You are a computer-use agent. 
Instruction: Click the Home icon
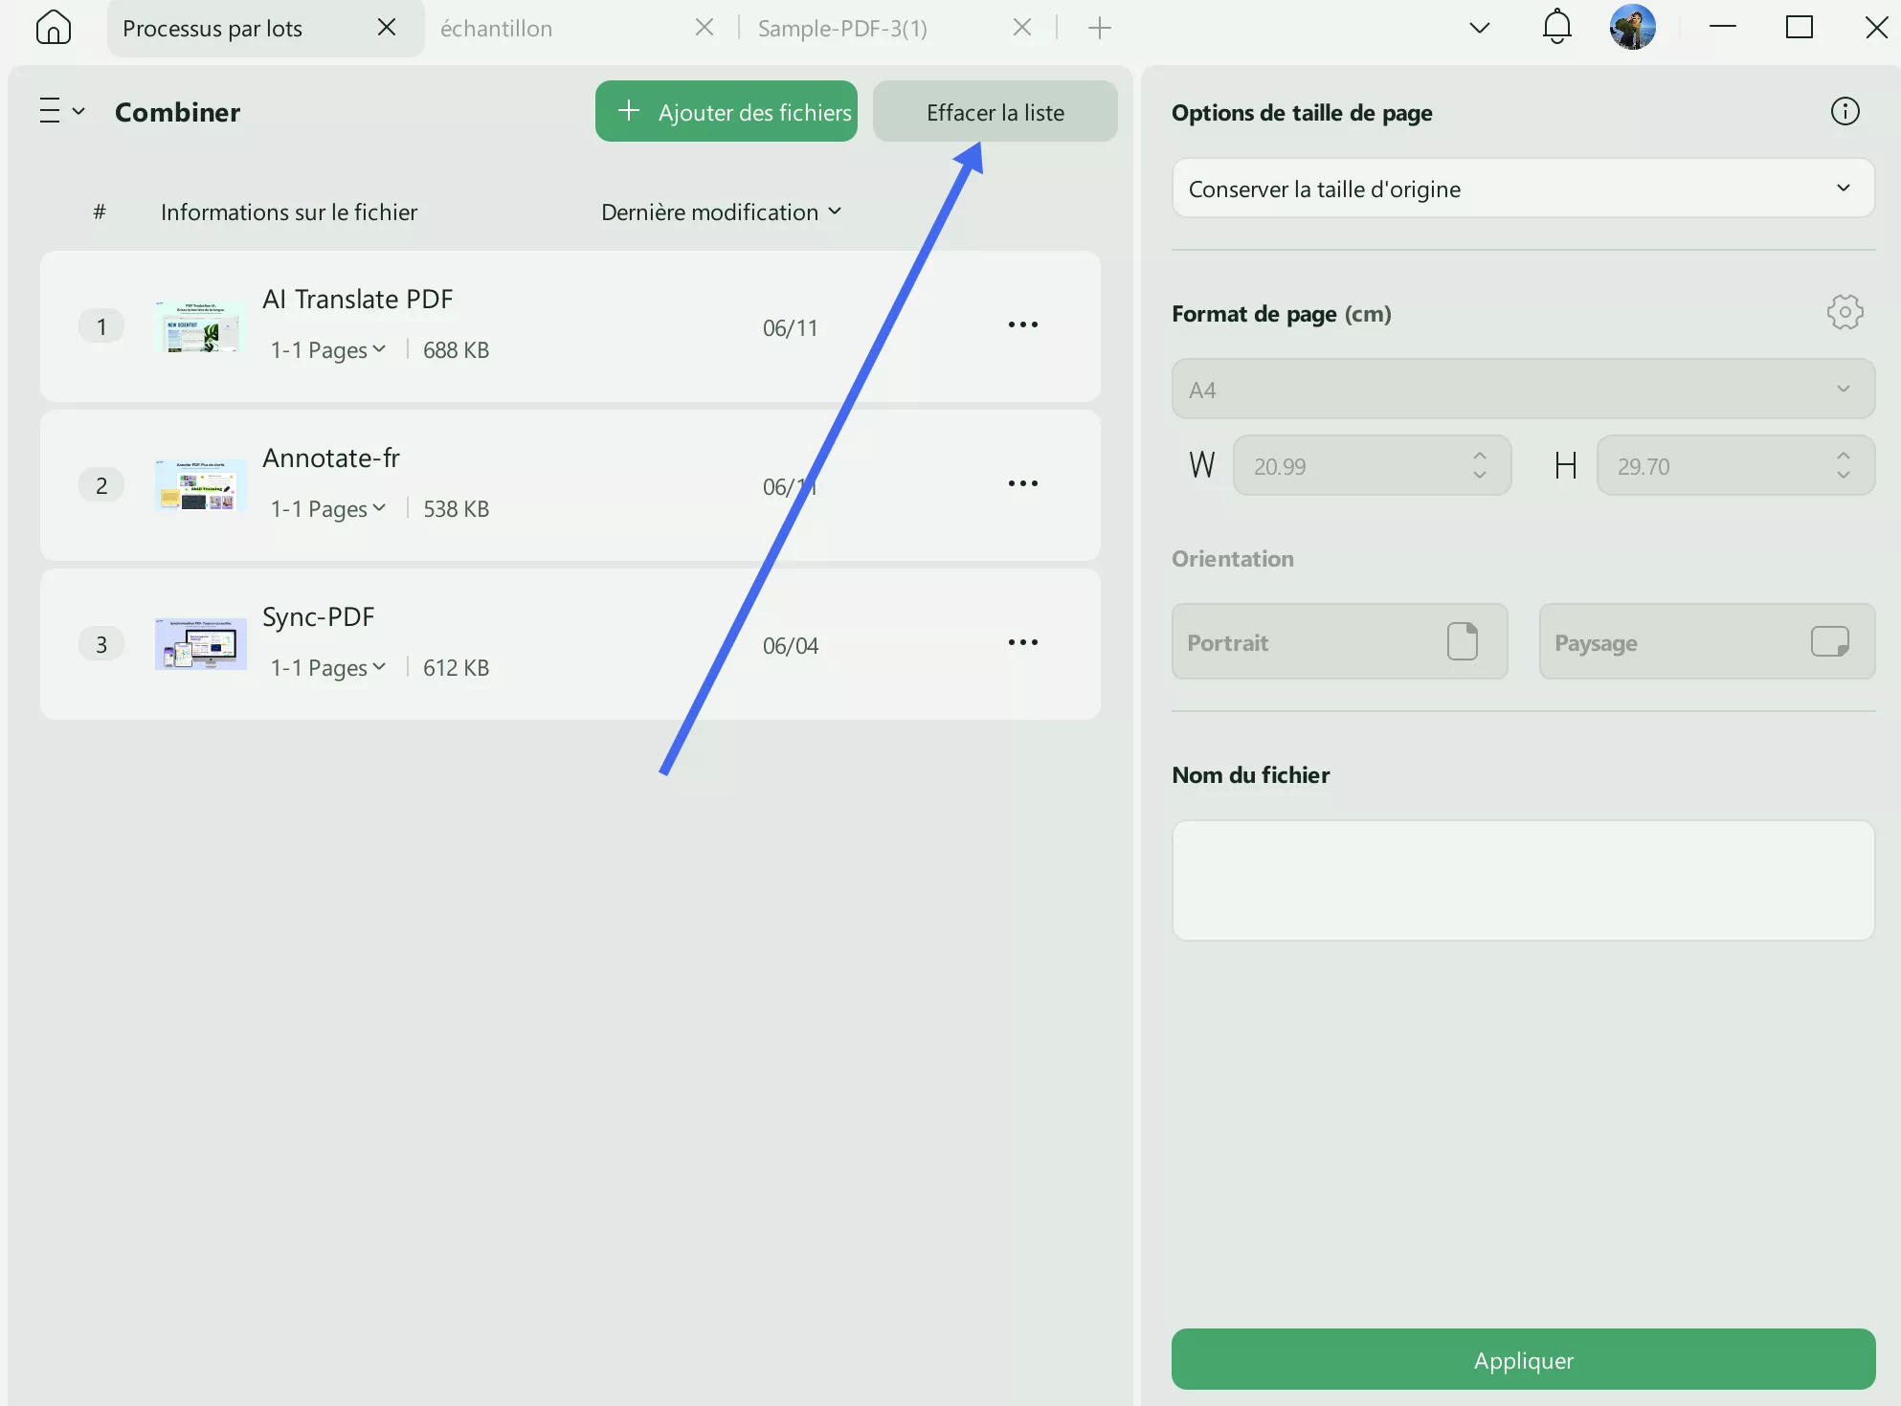[54, 28]
